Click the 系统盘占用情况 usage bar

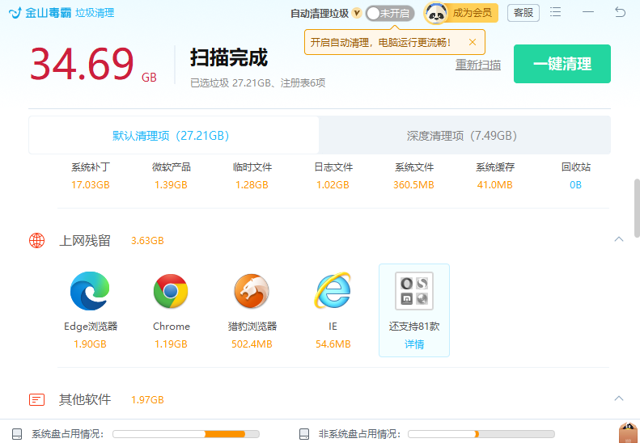pos(186,434)
